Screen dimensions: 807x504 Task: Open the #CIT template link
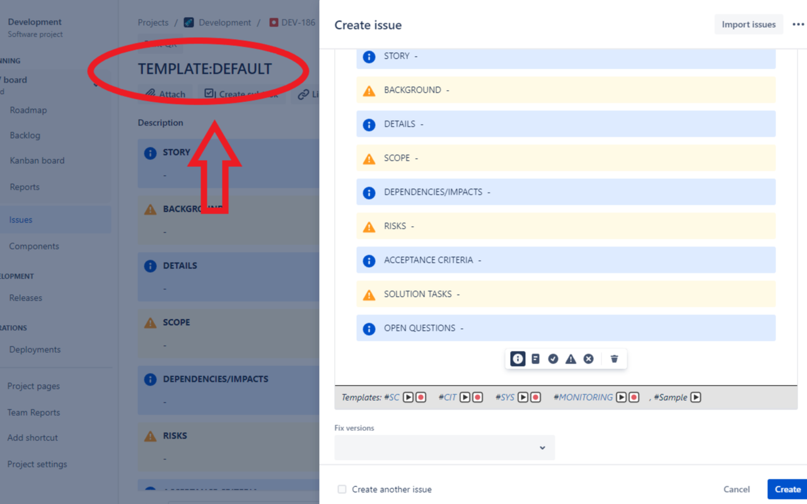pyautogui.click(x=448, y=398)
